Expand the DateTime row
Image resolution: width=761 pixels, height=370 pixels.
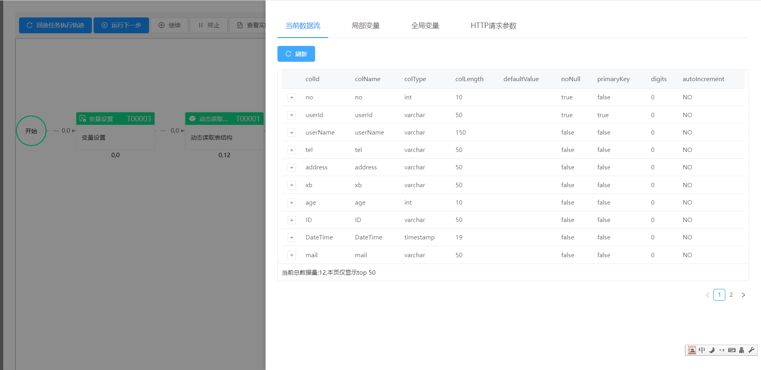292,237
